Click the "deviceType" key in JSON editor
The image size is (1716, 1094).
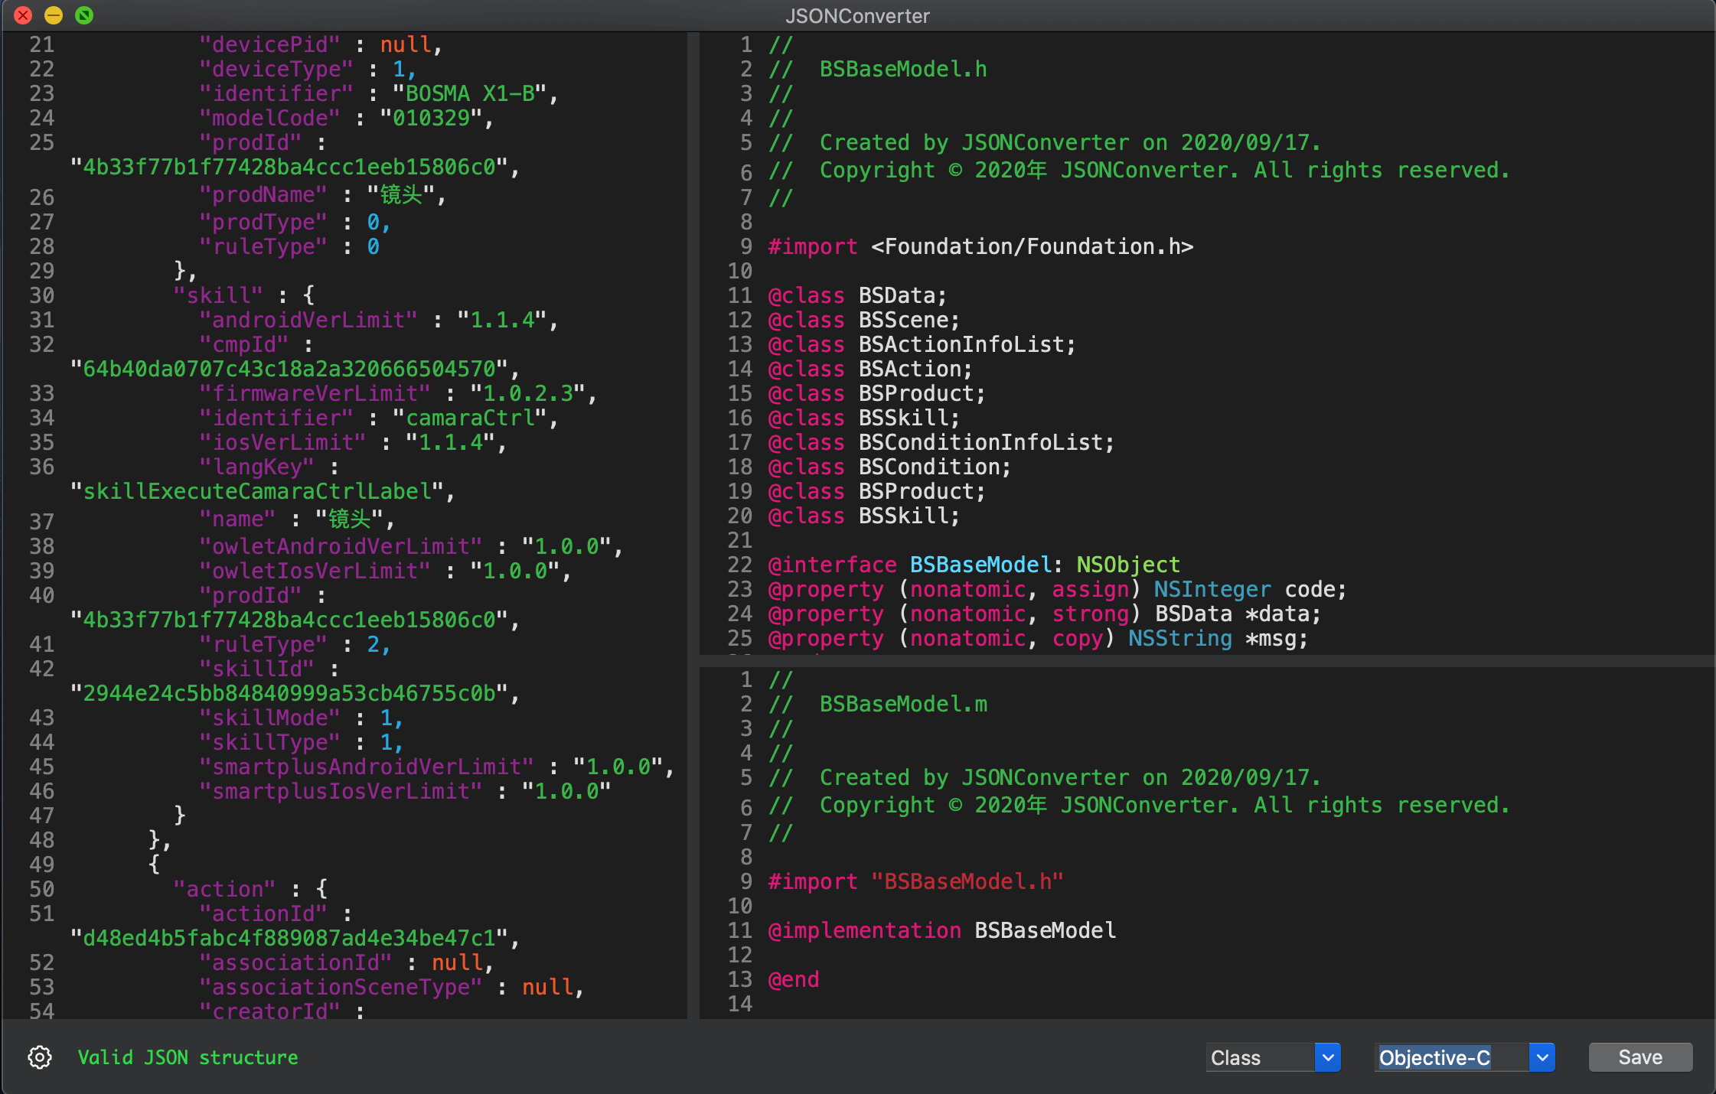point(276,69)
